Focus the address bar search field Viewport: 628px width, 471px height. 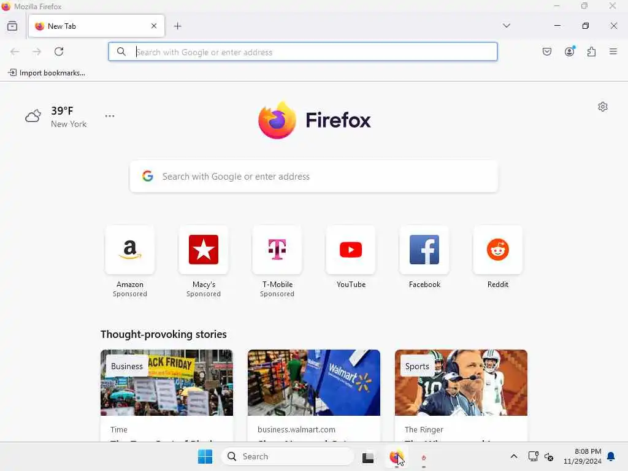(x=303, y=52)
